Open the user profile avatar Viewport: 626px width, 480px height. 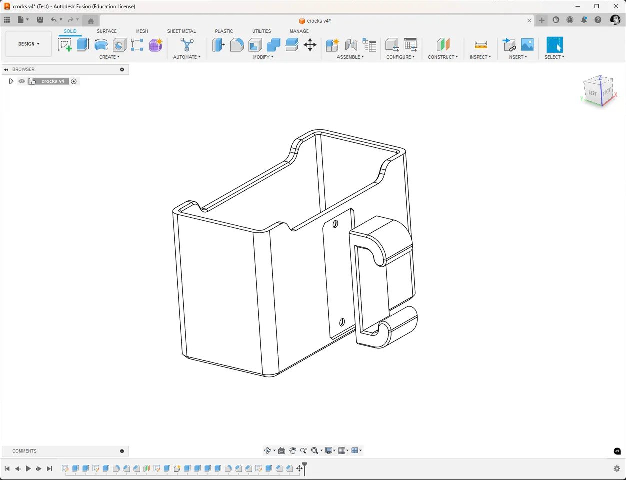[x=615, y=19]
